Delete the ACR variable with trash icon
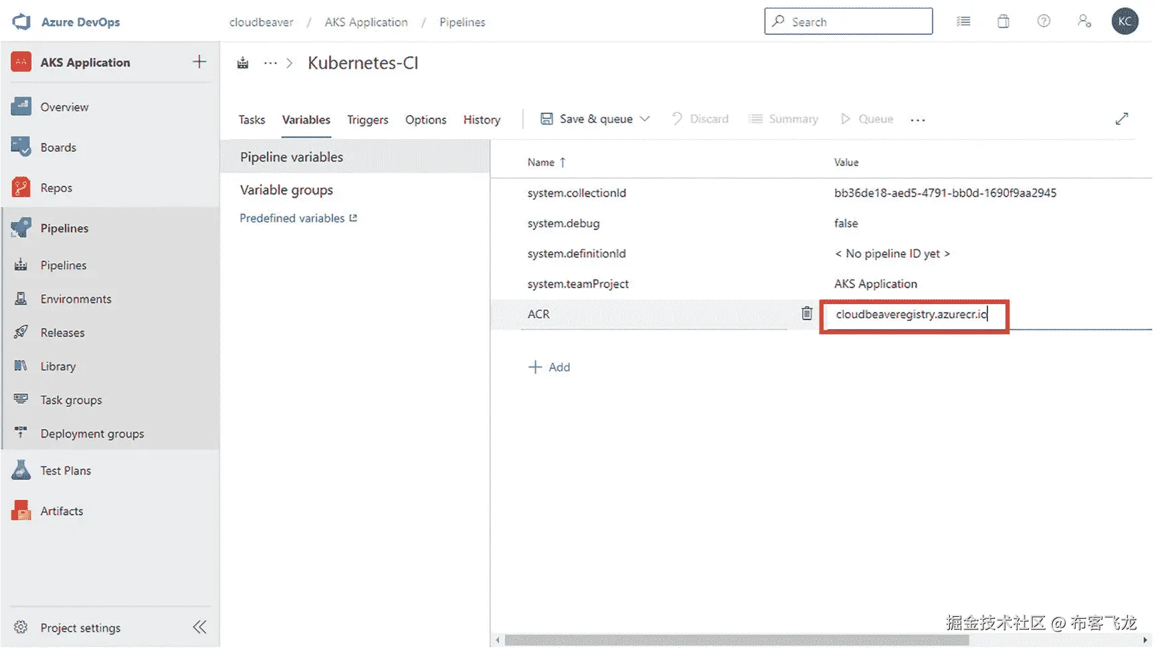 tap(807, 313)
